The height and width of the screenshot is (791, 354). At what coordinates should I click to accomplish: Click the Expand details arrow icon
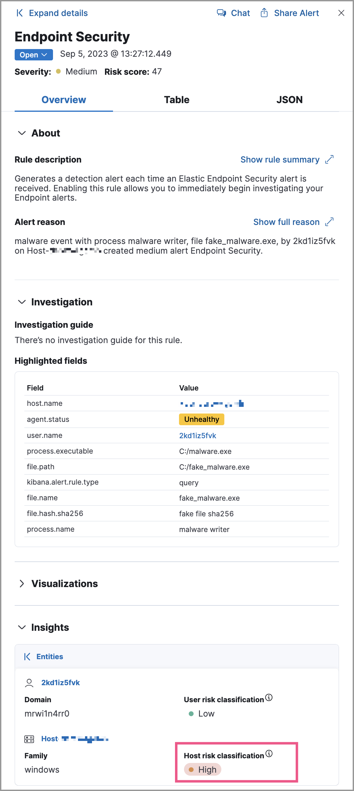[x=19, y=13]
